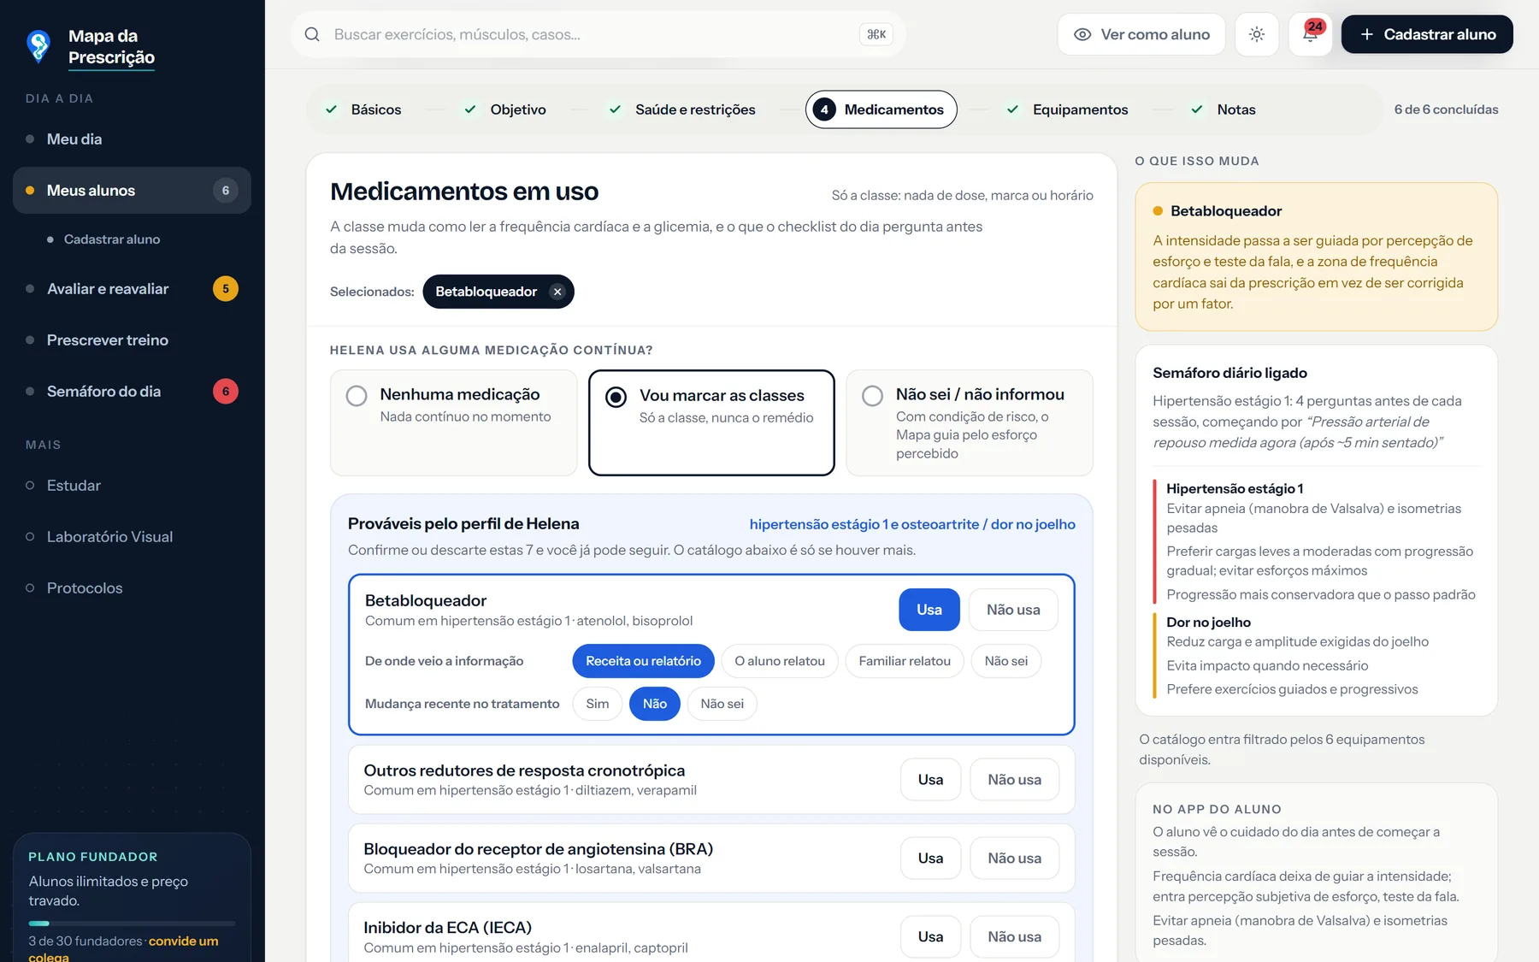
Task: Go to the Básicos step
Action: tap(363, 109)
